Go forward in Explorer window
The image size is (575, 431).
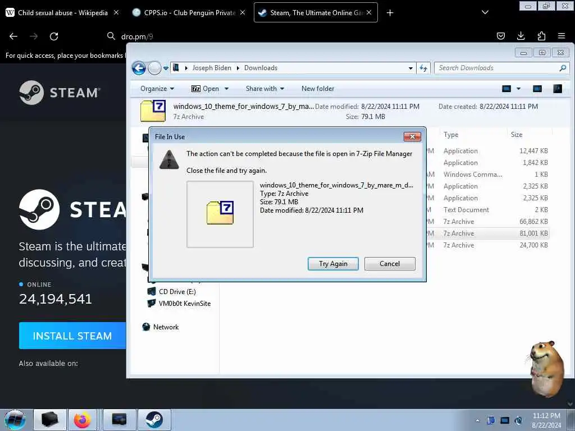click(154, 68)
